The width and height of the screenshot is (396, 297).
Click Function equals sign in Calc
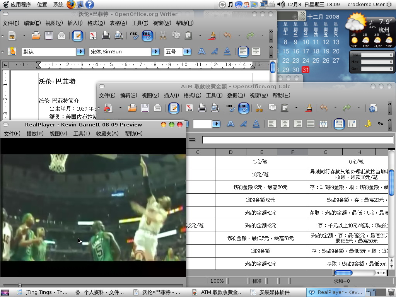click(x=193, y=140)
